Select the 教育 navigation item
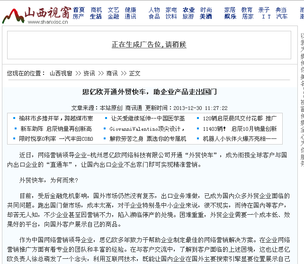Screen dimensions: 304x264 (247, 9)
